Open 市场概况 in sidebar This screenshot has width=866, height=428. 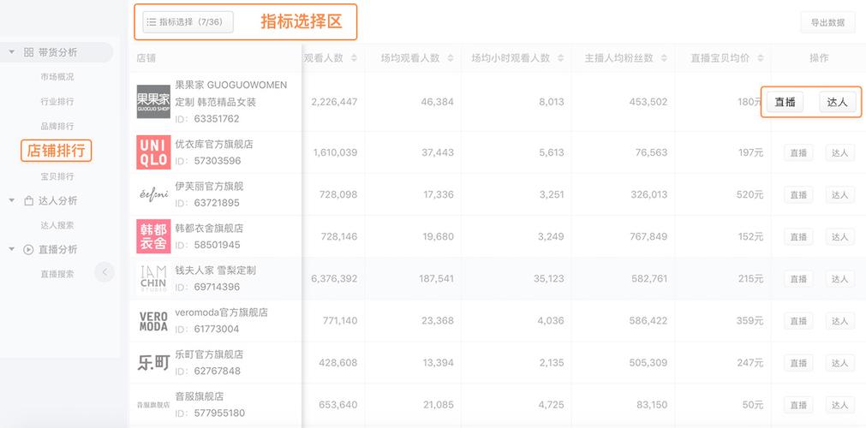(x=57, y=77)
